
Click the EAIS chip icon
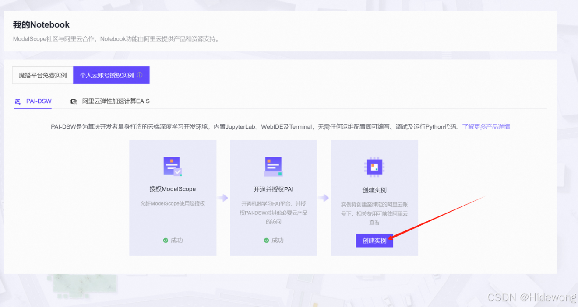click(x=74, y=101)
